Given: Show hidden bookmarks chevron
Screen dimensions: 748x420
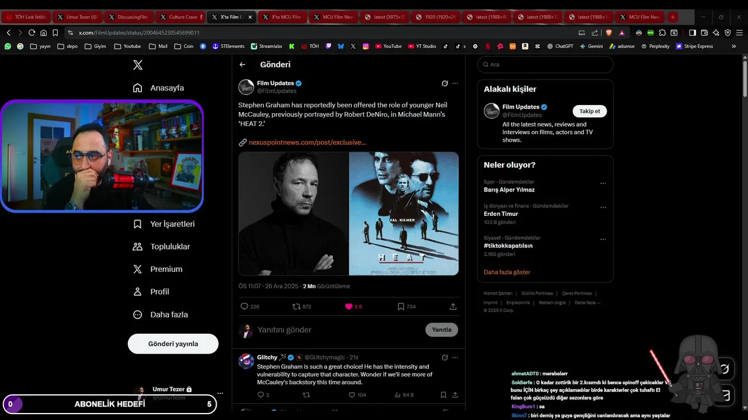Looking at the screenshot, I should pos(734,46).
